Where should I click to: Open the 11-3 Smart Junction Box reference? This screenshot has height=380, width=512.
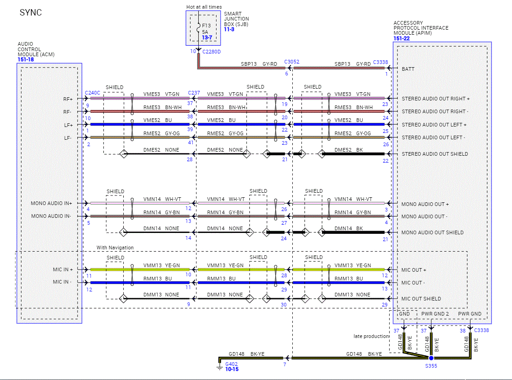[229, 29]
